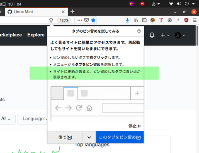The image size is (199, 153).
Task: Click popup title タブのピン留めを試してみる
Action: pyautogui.click(x=95, y=31)
